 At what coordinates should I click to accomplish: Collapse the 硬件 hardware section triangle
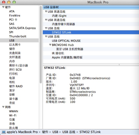coord(3,7)
